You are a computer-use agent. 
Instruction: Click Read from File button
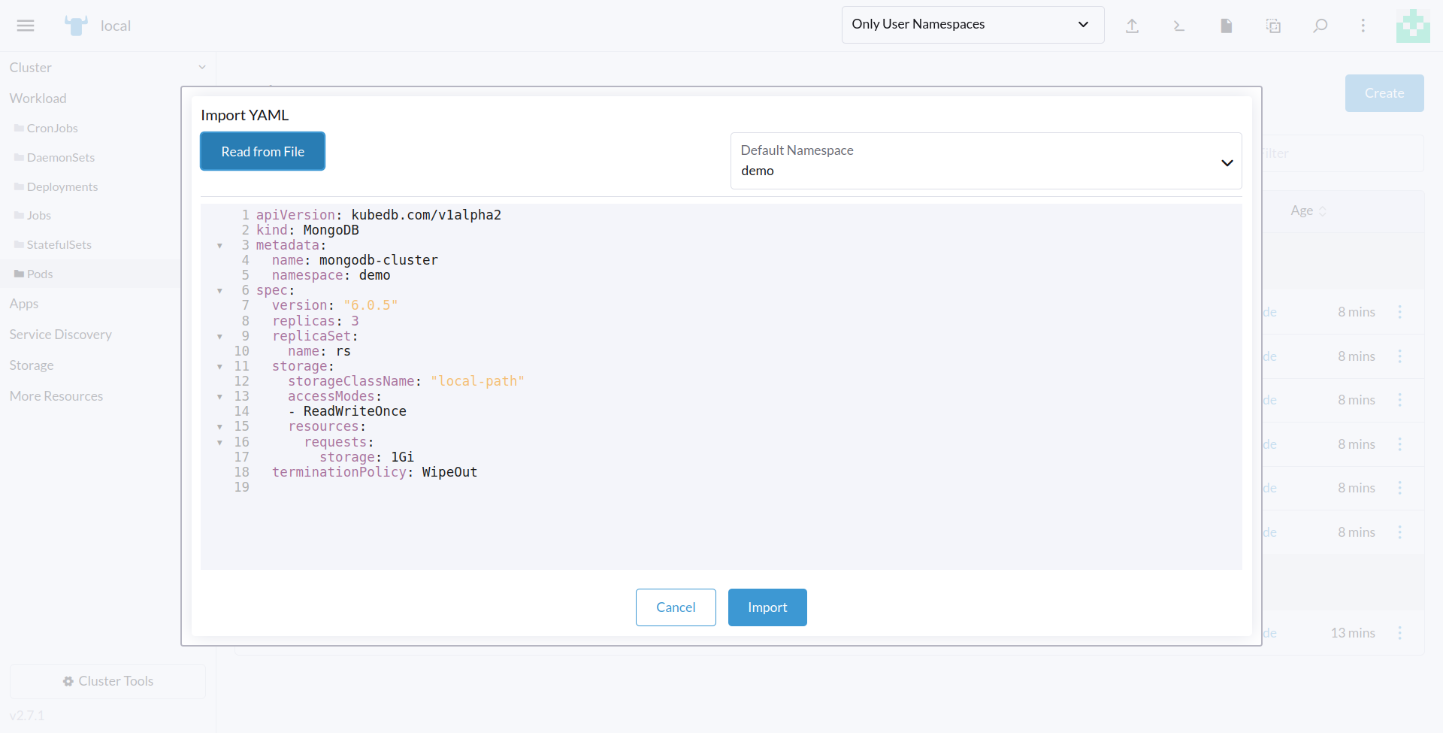[x=262, y=151]
